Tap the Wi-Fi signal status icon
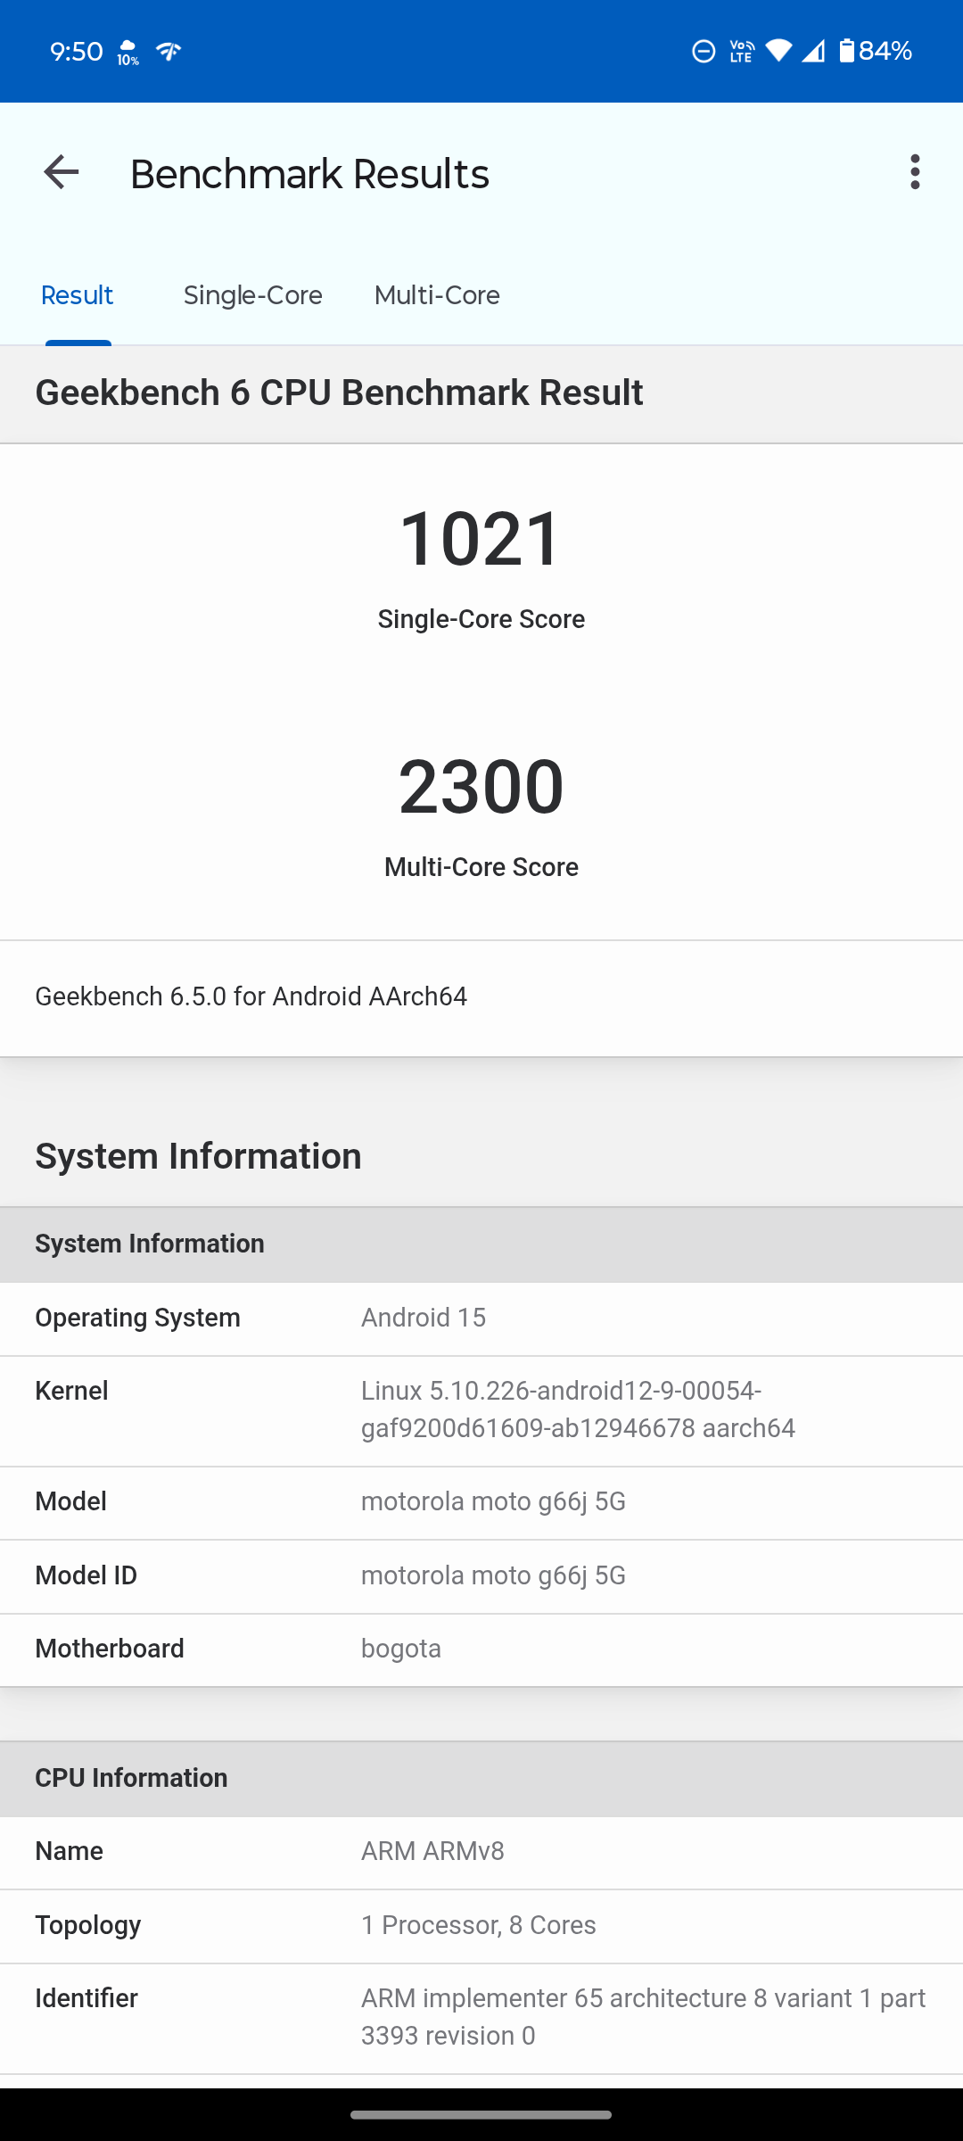Viewport: 963px width, 2141px height. click(778, 52)
